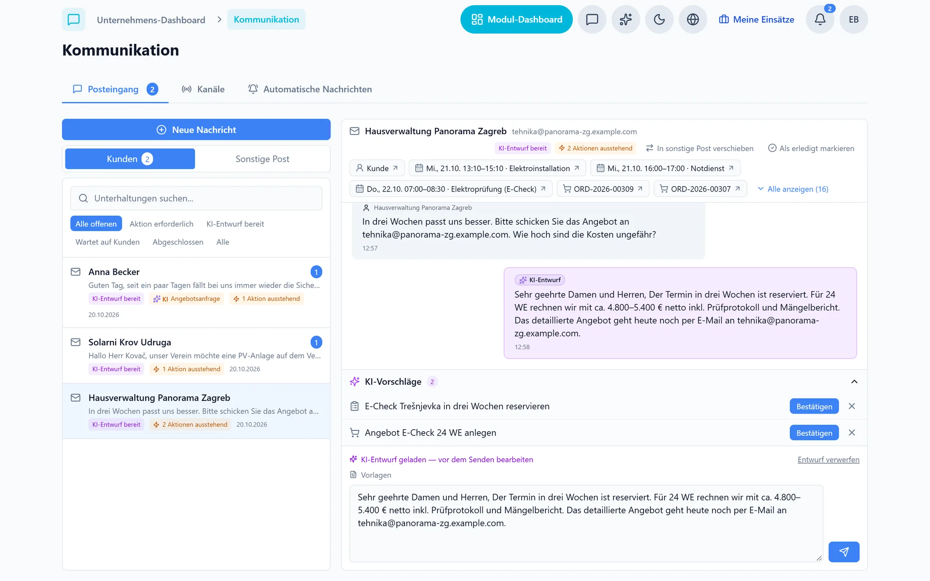Switch to the Kanäle tab
The image size is (930, 581).
click(203, 89)
